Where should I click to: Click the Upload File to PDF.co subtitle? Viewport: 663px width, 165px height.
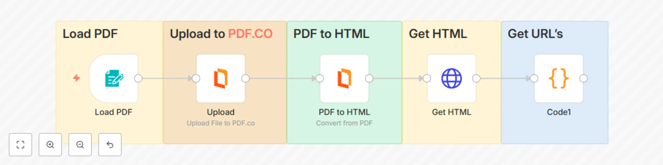221,123
